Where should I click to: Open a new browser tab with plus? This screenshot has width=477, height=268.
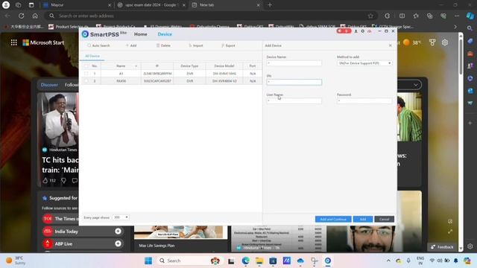point(270,5)
